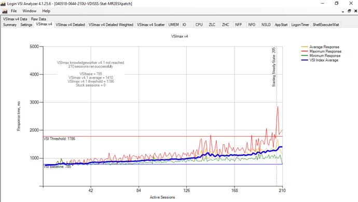
Task: Close the inner document window
Action: pos(355,11)
